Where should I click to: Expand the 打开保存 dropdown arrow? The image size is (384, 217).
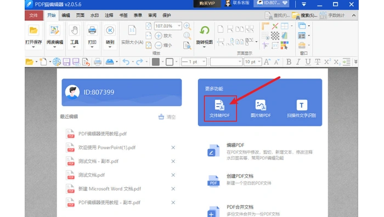33,47
